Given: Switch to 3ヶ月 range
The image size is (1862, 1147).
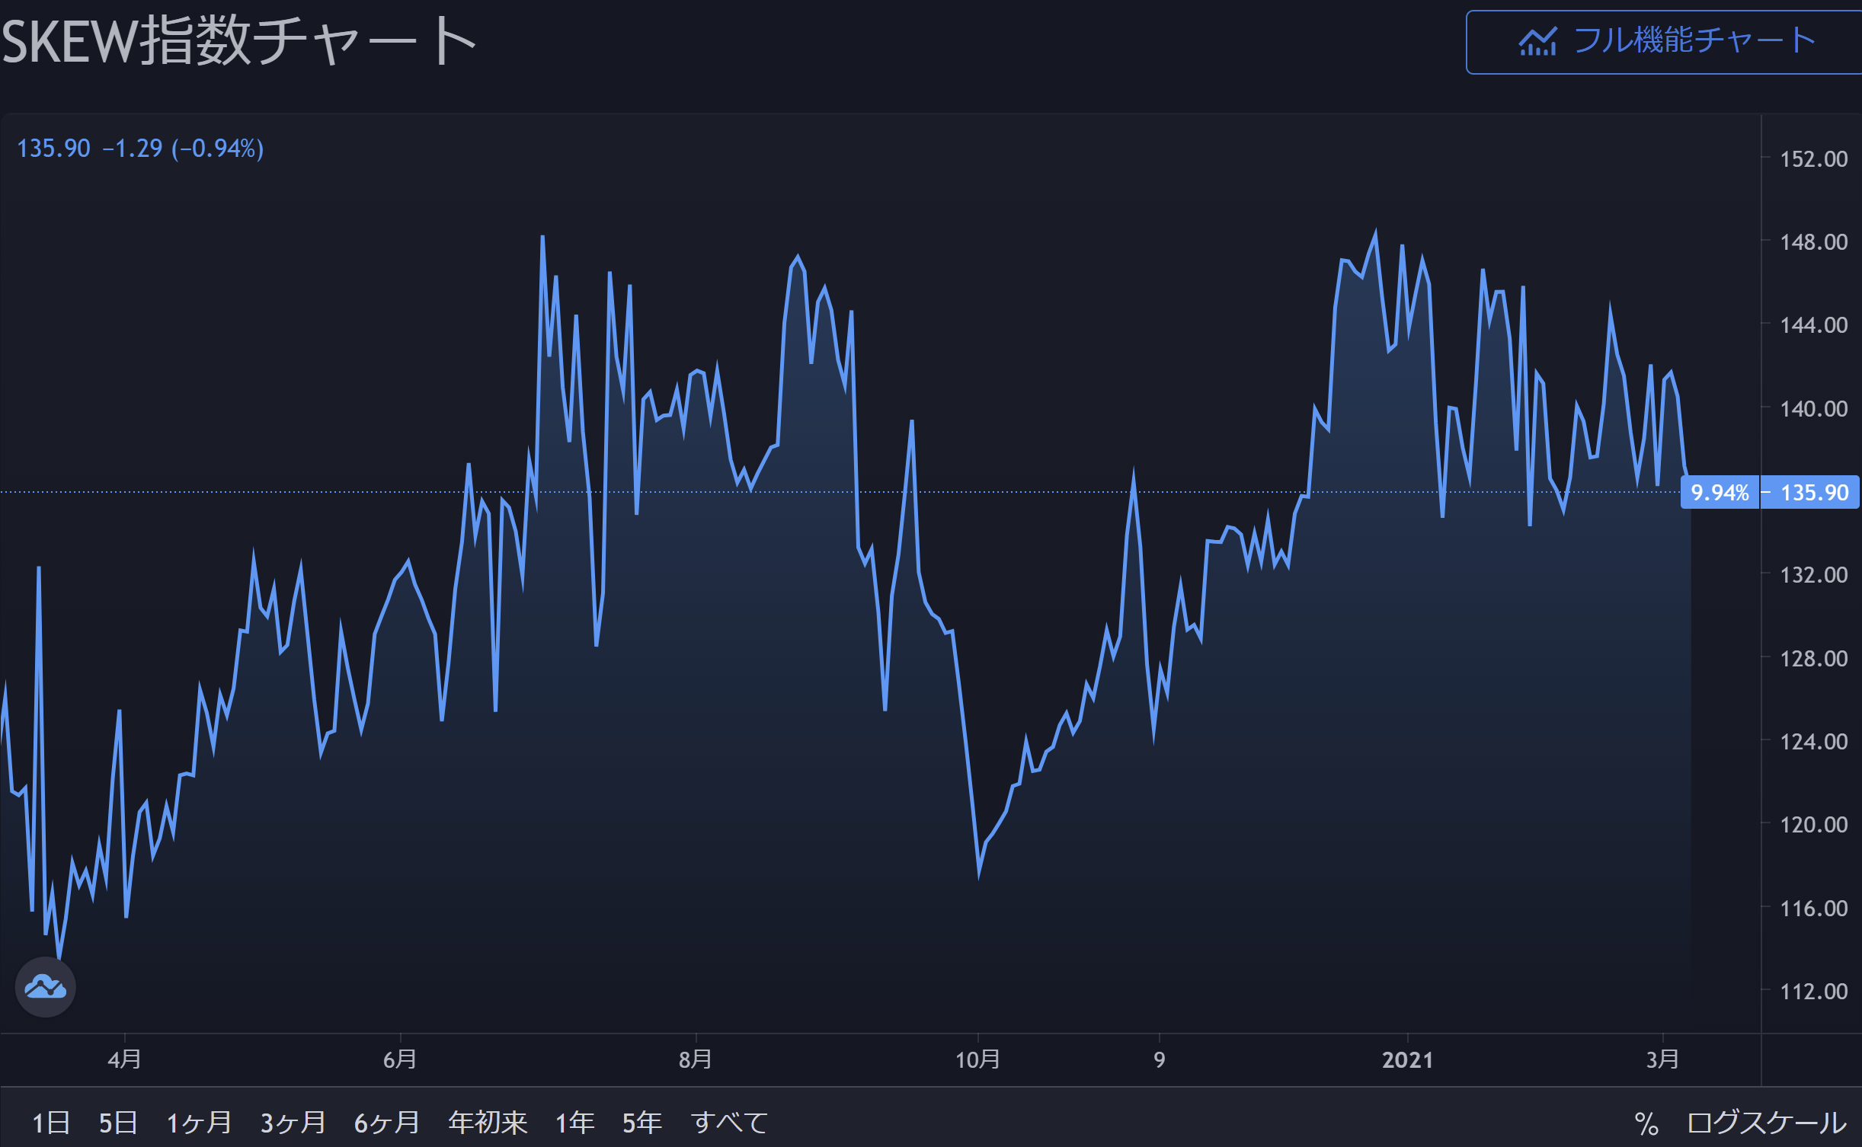Looking at the screenshot, I should coord(293,1123).
